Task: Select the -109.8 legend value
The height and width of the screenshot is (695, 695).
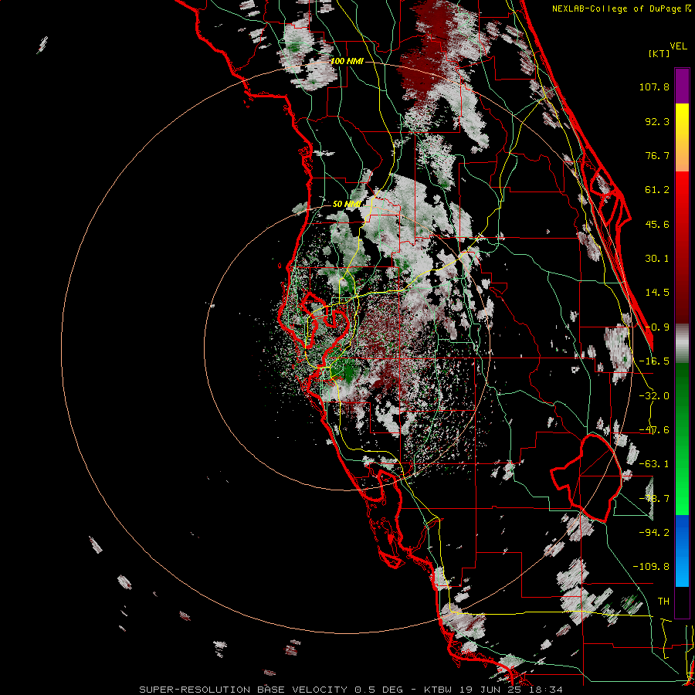Action: click(651, 567)
